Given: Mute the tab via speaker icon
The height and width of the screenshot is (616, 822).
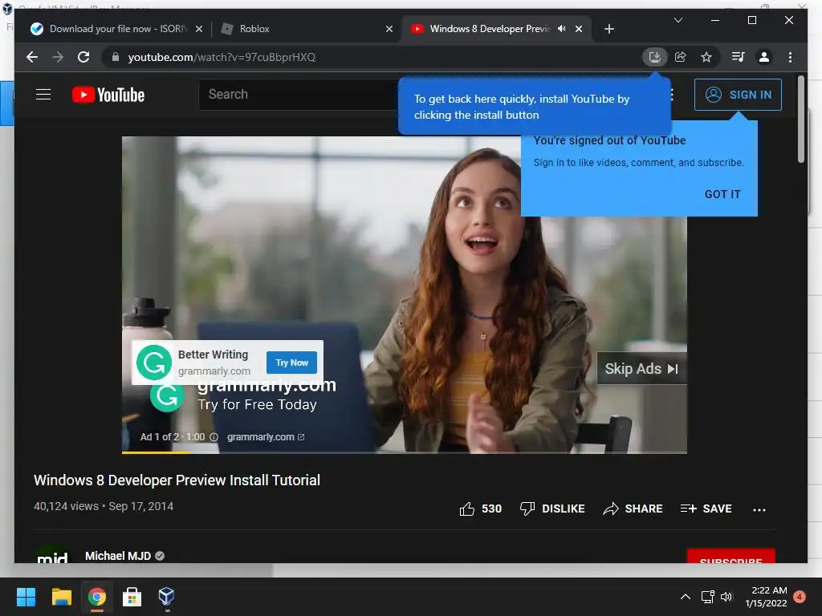Looking at the screenshot, I should [561, 28].
